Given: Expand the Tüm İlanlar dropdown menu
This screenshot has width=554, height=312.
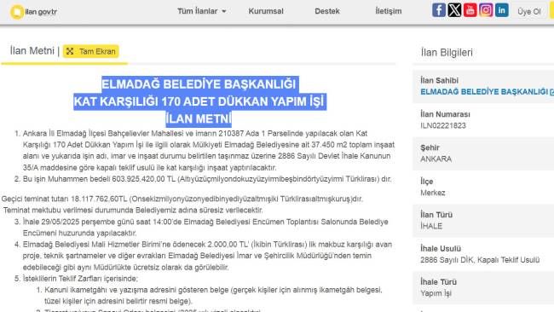Looking at the screenshot, I should click(x=202, y=11).
